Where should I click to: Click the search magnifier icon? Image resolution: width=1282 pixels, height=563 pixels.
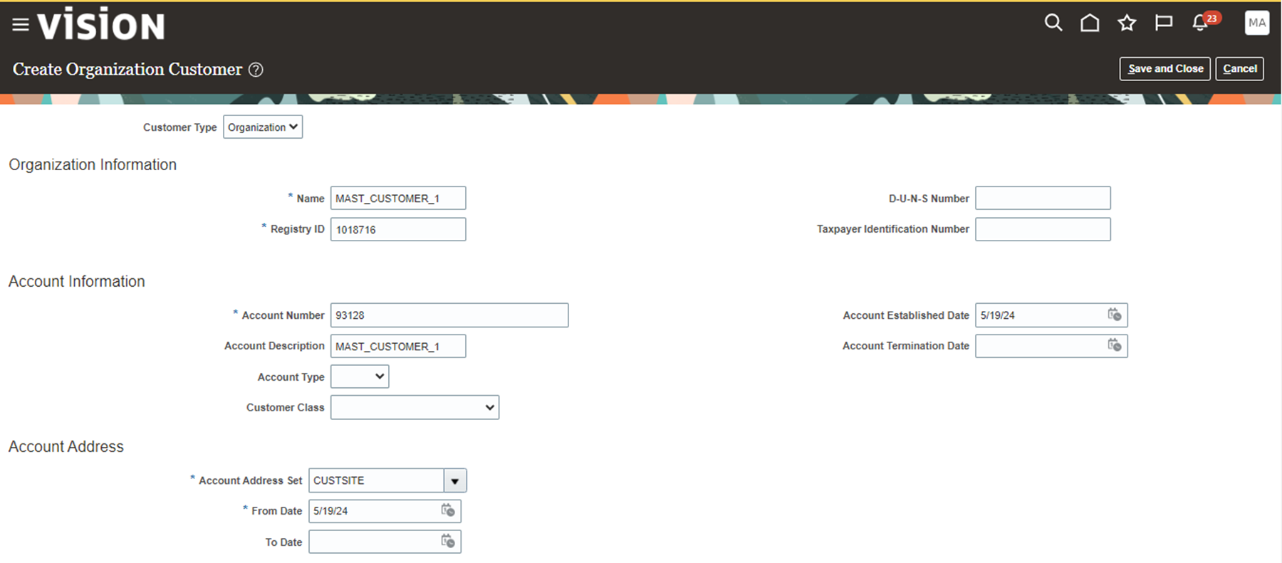(x=1053, y=23)
